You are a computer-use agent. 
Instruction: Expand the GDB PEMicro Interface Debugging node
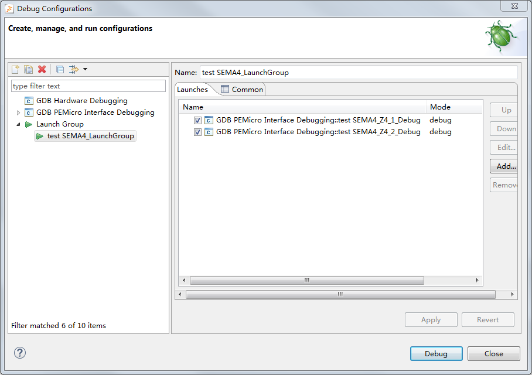(18, 112)
